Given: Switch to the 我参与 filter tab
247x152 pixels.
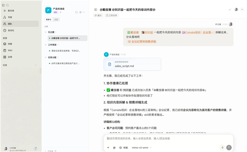Looking at the screenshot, I should tap(49, 20).
